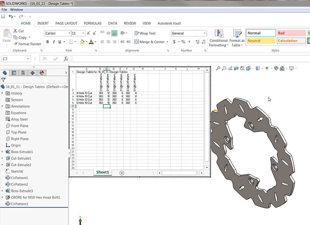Screen dimensions: 310x225
Task: Switch to the FORMULAS ribbon tab
Action: pos(93,23)
